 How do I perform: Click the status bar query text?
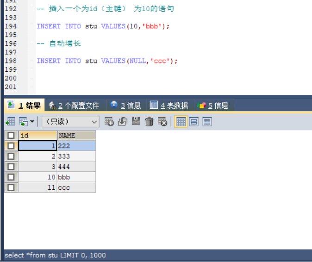[55, 255]
